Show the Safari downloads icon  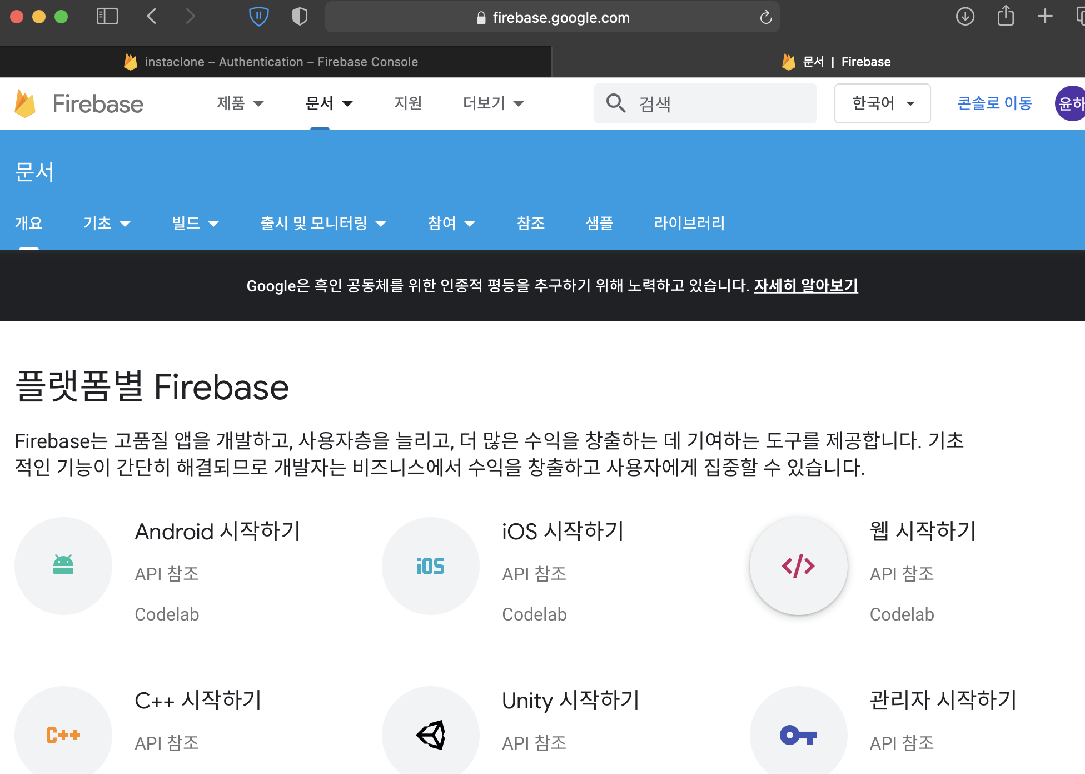coord(965,17)
